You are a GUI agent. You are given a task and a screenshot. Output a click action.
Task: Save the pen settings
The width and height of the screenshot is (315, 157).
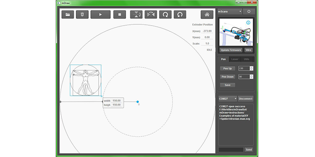click(228, 85)
